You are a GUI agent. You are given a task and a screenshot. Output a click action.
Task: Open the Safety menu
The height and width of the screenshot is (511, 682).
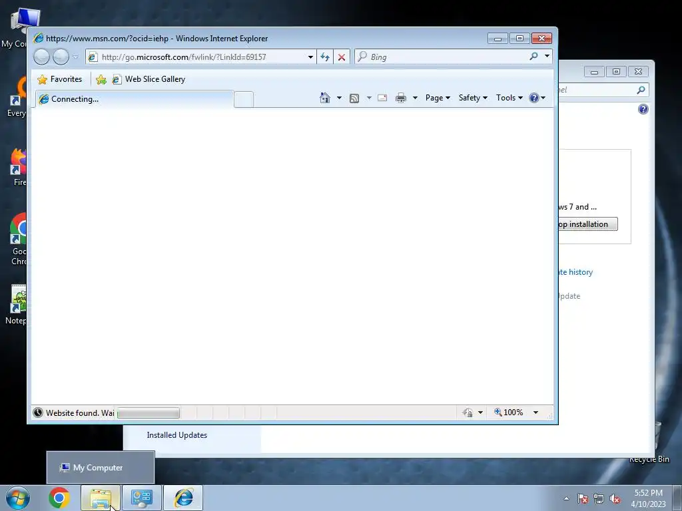[473, 98]
